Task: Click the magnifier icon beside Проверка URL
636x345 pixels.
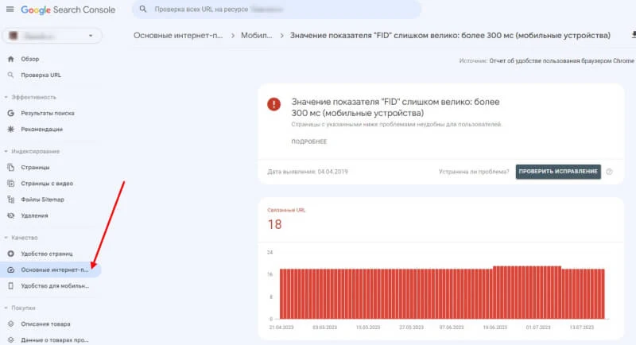Action: point(10,75)
